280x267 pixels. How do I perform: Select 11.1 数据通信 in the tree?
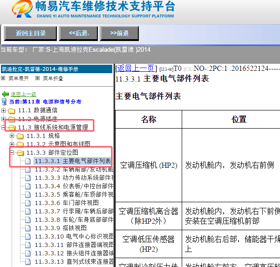(x=38, y=110)
